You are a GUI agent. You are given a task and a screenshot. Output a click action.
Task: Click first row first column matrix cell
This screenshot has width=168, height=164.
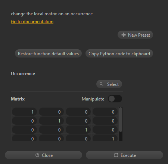click(x=24, y=112)
